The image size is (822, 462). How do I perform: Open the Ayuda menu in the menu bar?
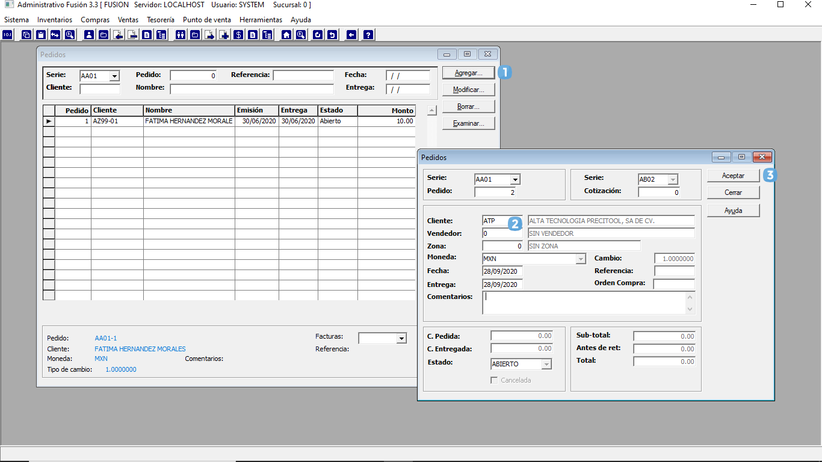[x=301, y=20]
